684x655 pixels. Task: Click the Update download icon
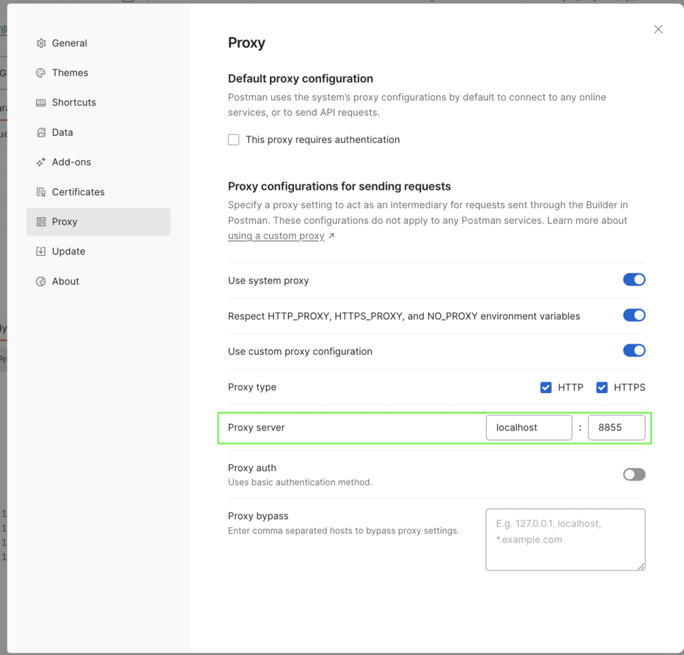pos(41,251)
